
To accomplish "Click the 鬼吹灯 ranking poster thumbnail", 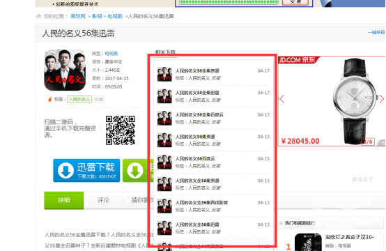I will point(308,242).
